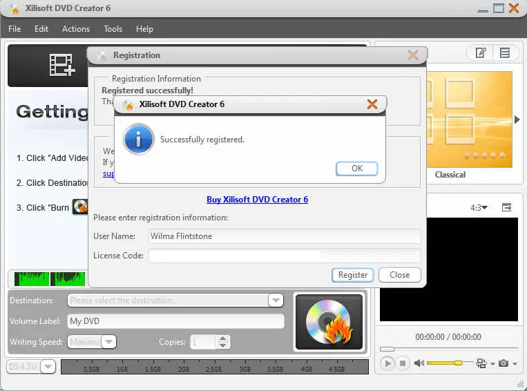The height and width of the screenshot is (391, 527).
Task: Click the large Burn disc icon
Action: (x=329, y=322)
